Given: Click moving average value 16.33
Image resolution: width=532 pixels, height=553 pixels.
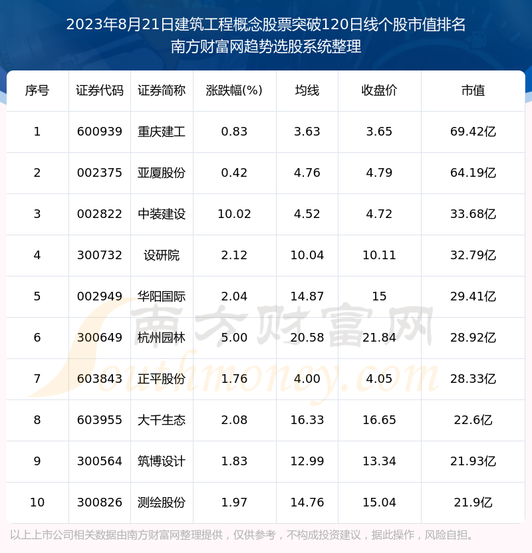Looking at the screenshot, I should tap(307, 420).
